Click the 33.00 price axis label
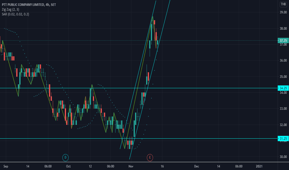 [x=283, y=108]
